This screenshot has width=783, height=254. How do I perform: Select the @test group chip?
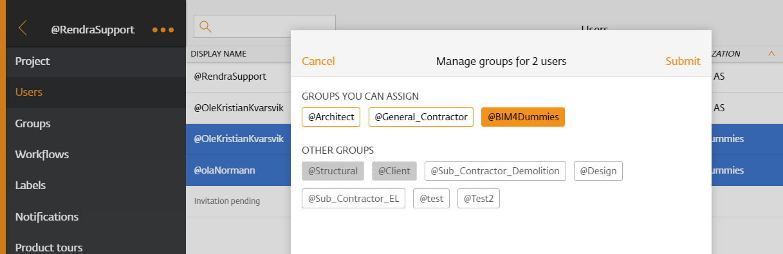pyautogui.click(x=431, y=199)
